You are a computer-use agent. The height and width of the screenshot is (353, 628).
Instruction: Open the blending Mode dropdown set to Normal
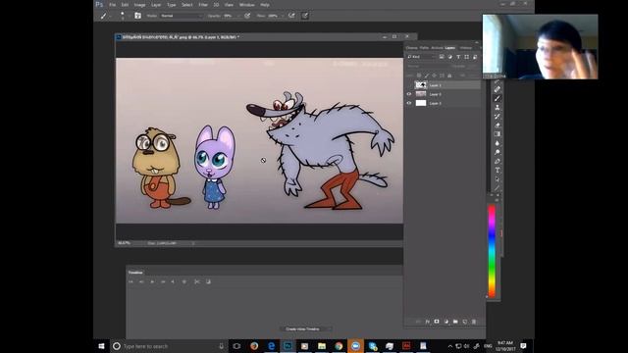point(182,16)
